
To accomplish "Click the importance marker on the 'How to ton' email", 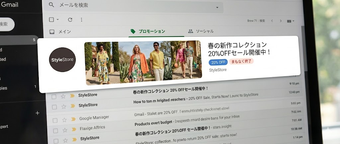I will 73,106.
